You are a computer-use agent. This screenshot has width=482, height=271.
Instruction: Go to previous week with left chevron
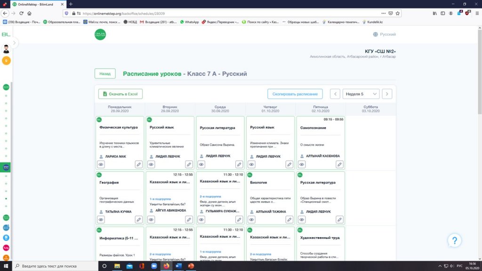point(335,94)
